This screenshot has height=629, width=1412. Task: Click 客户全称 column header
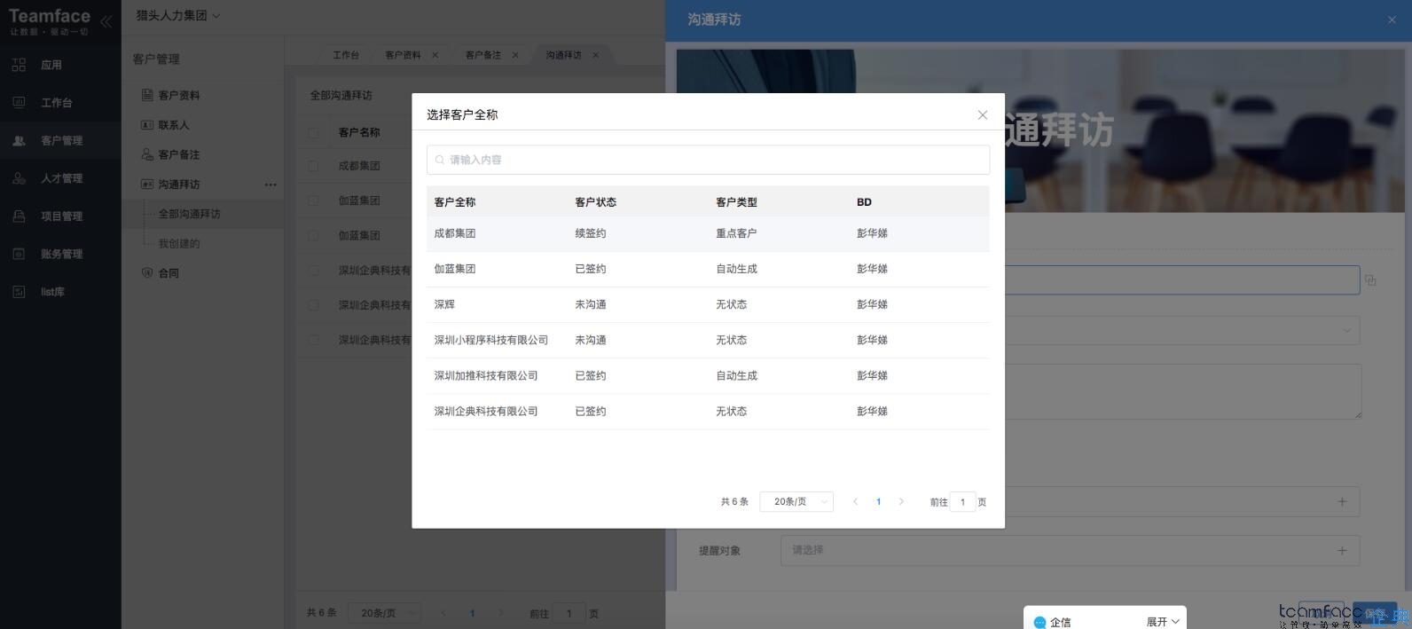point(455,202)
